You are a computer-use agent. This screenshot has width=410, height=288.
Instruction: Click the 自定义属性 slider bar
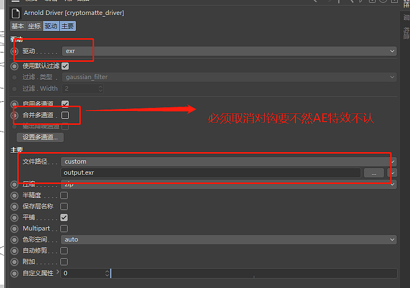(254, 274)
